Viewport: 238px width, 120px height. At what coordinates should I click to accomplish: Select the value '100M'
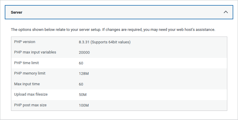84,105
